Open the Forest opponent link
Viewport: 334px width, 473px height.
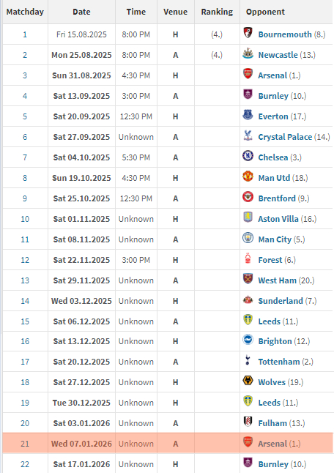click(x=270, y=260)
